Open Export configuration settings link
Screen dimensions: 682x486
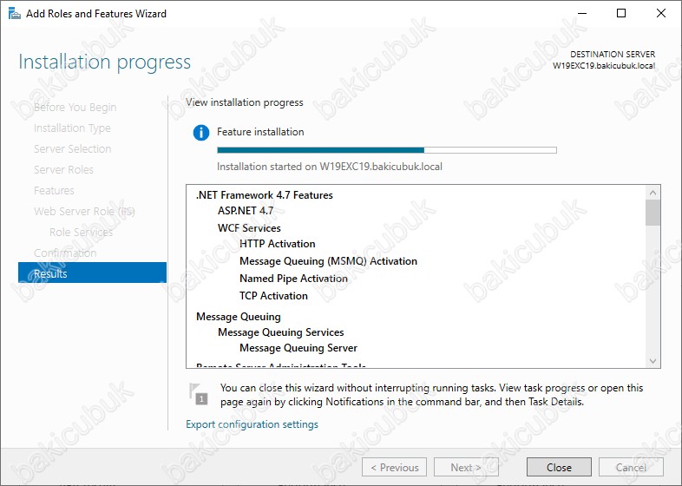pyautogui.click(x=252, y=424)
